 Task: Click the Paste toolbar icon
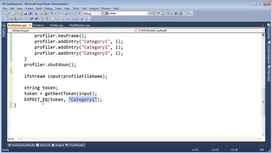point(45,13)
